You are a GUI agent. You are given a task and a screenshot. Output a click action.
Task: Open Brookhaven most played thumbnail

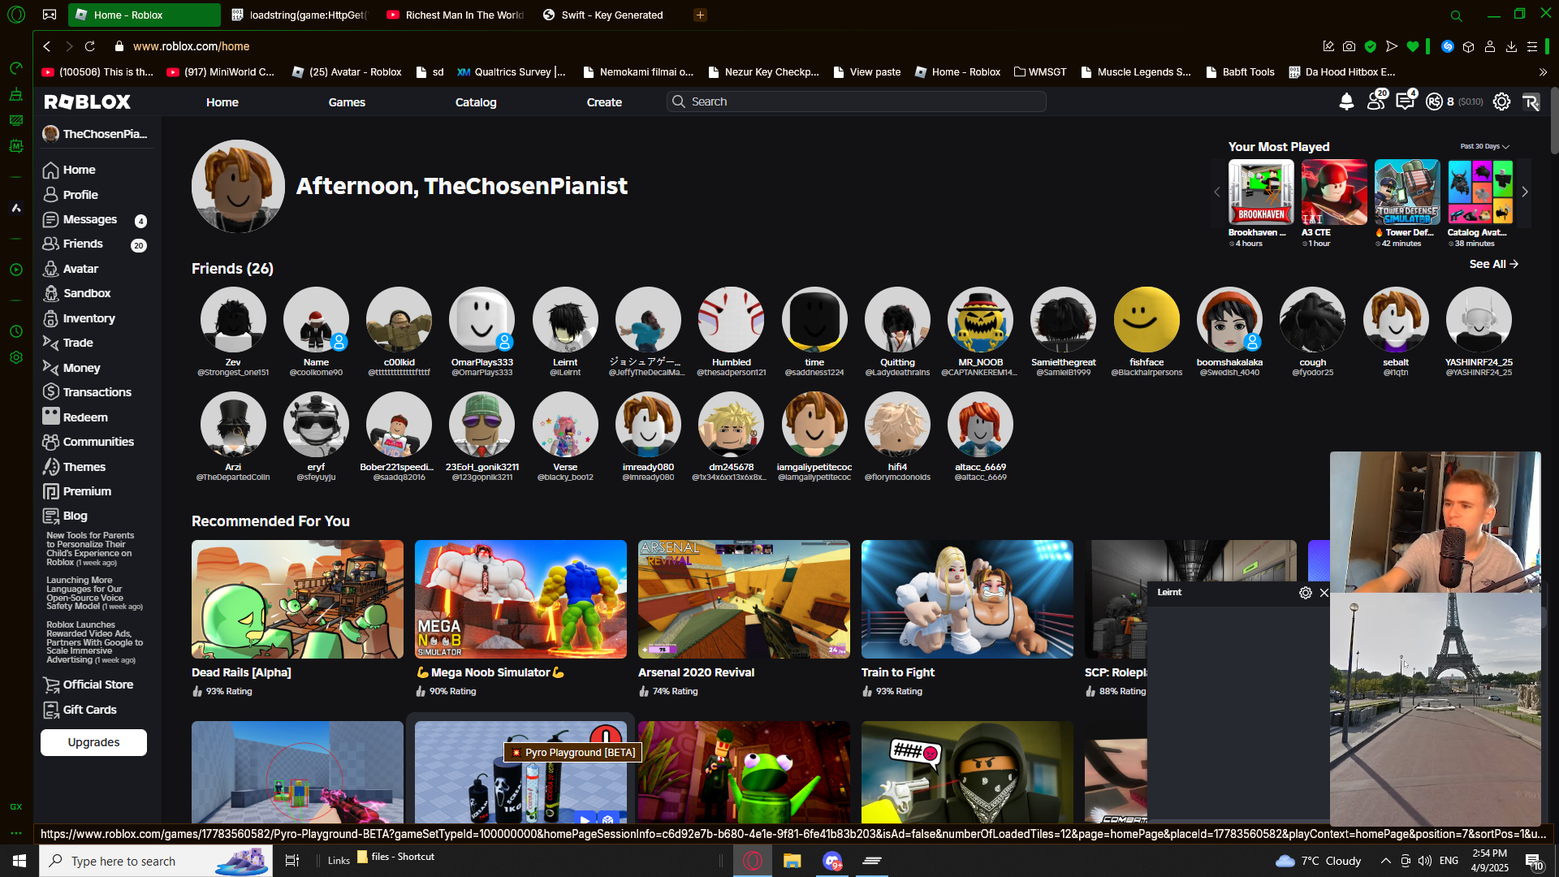click(x=1261, y=192)
